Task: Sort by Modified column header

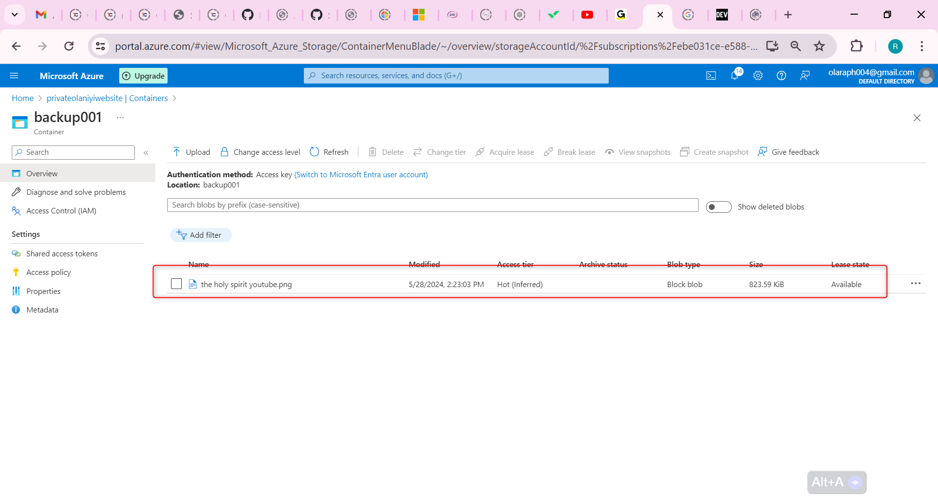Action: point(424,264)
